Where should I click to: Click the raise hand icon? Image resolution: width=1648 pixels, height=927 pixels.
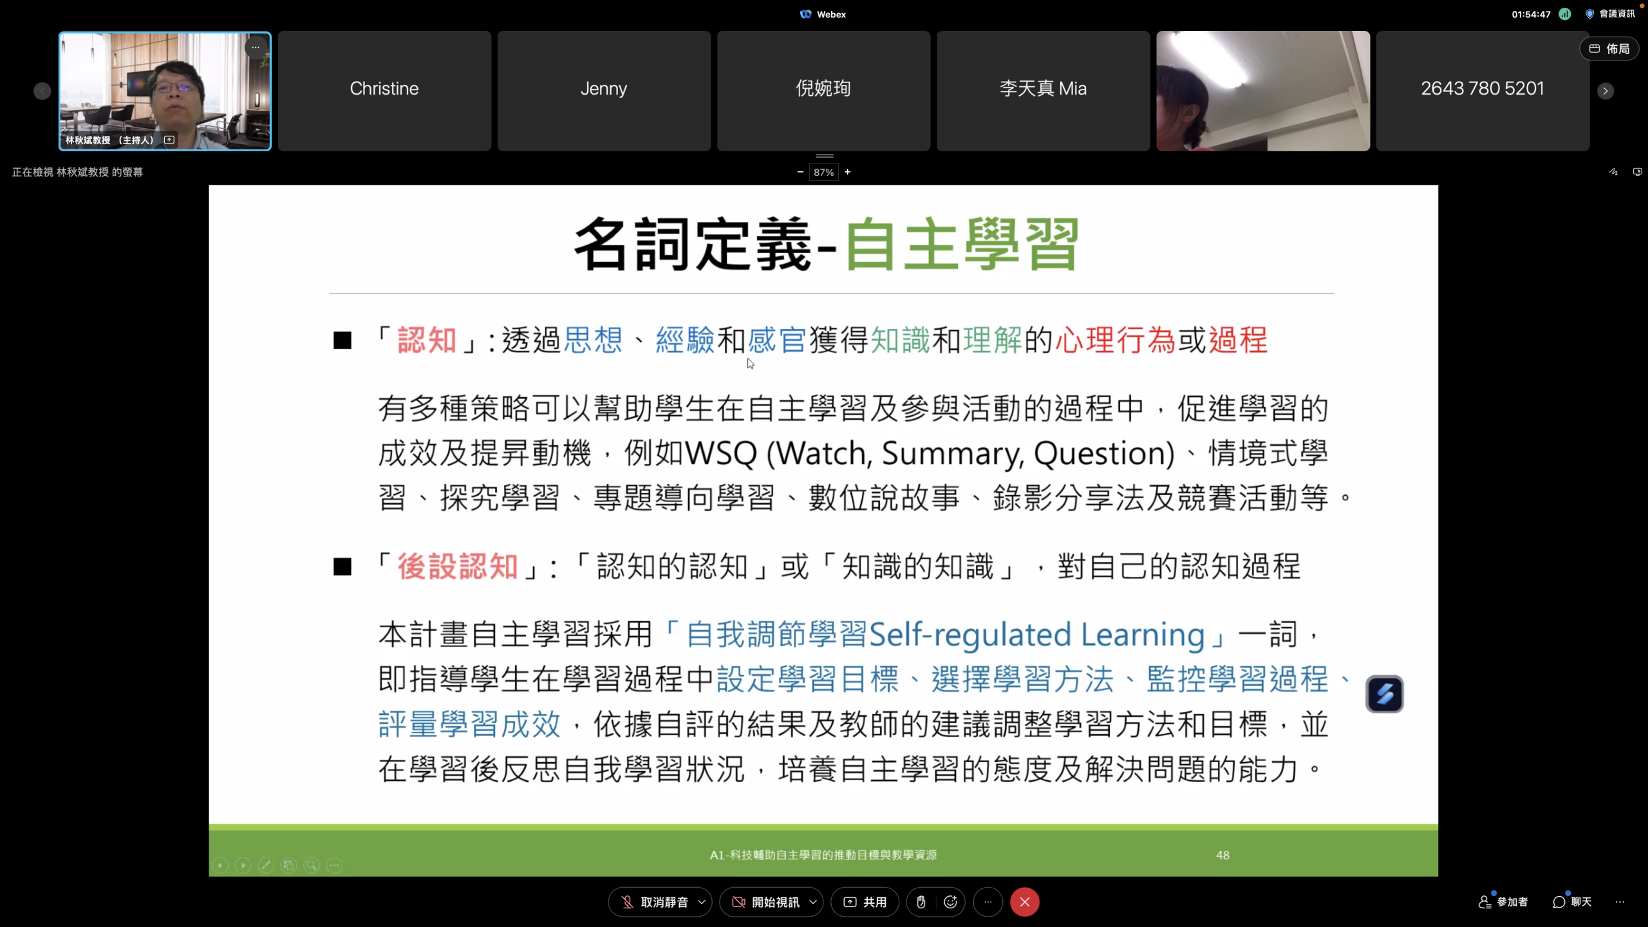(921, 902)
